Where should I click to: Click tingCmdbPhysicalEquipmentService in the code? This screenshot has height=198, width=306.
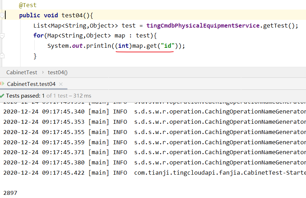pyautogui.click(x=203, y=25)
